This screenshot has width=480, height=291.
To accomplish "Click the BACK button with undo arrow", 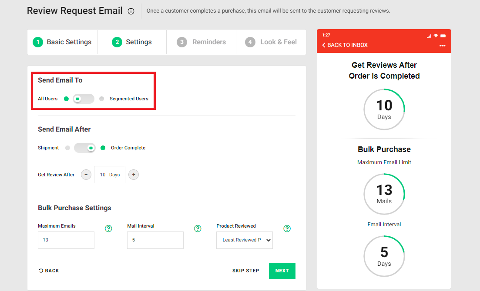I will tap(49, 271).
